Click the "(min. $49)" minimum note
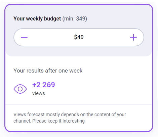The width and height of the screenshot is (158, 137). (x=75, y=18)
